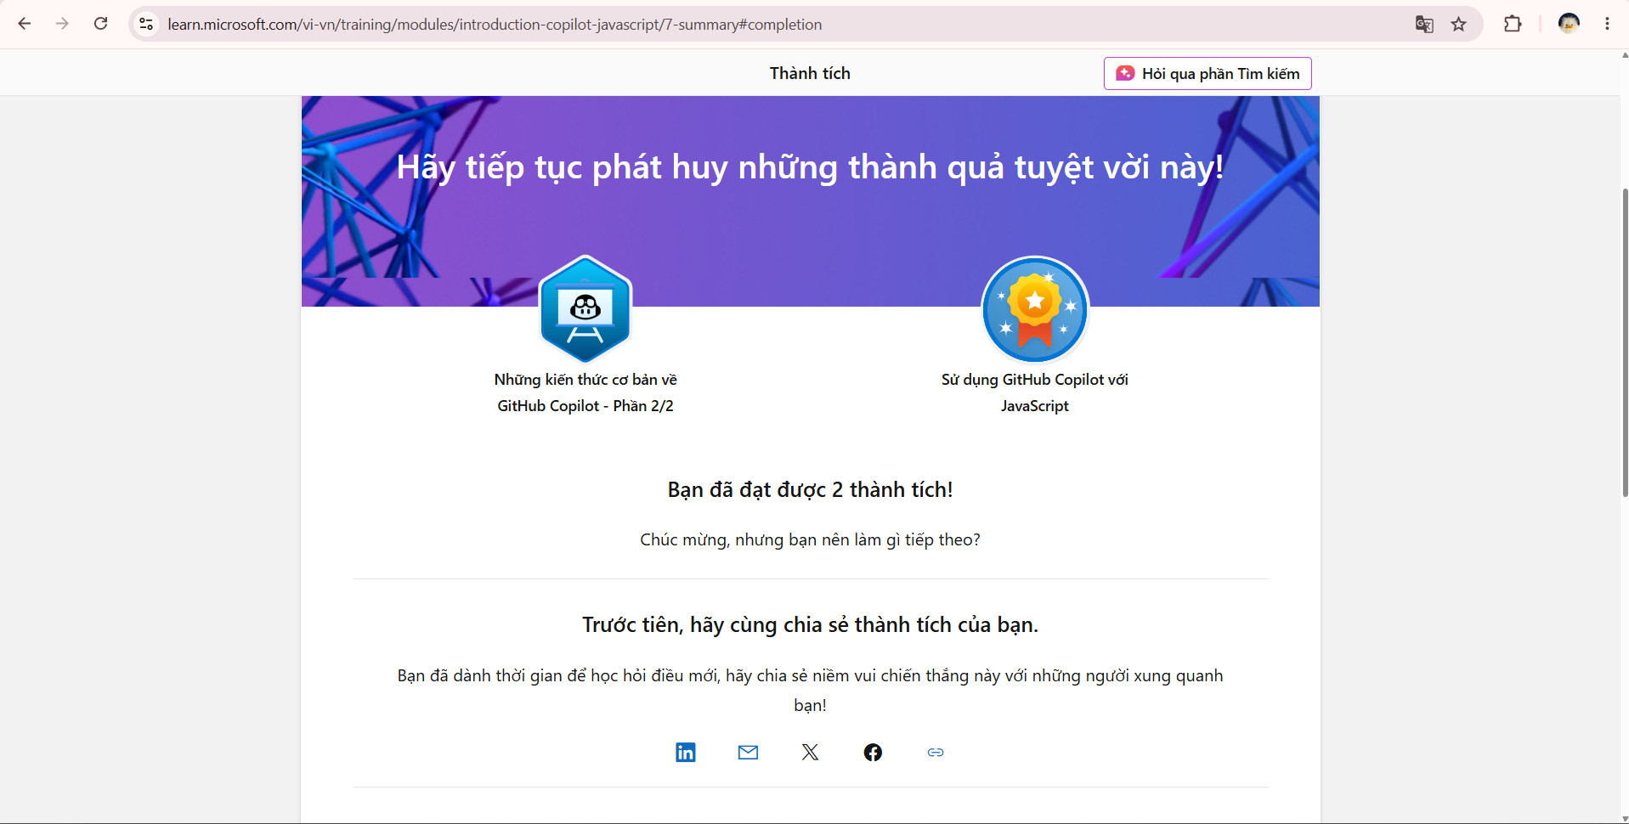
Task: Copy the achievement share link
Action: 936,752
